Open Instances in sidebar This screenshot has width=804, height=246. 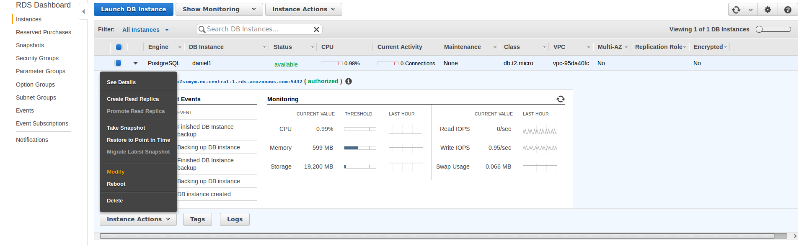(28, 19)
